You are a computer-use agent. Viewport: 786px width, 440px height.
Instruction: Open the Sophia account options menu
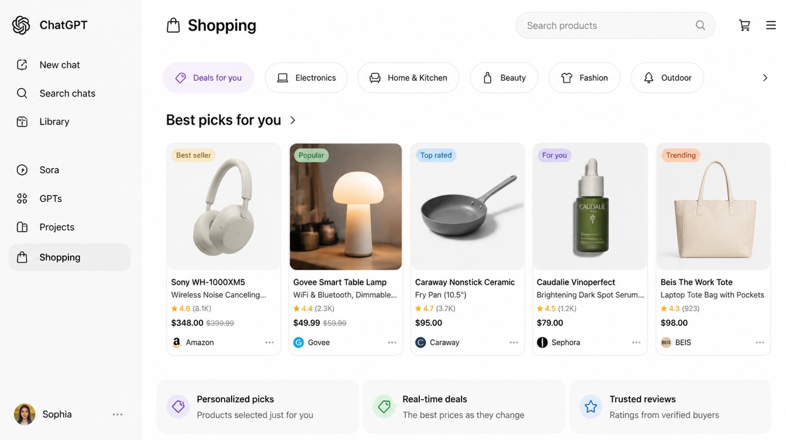[118, 414]
